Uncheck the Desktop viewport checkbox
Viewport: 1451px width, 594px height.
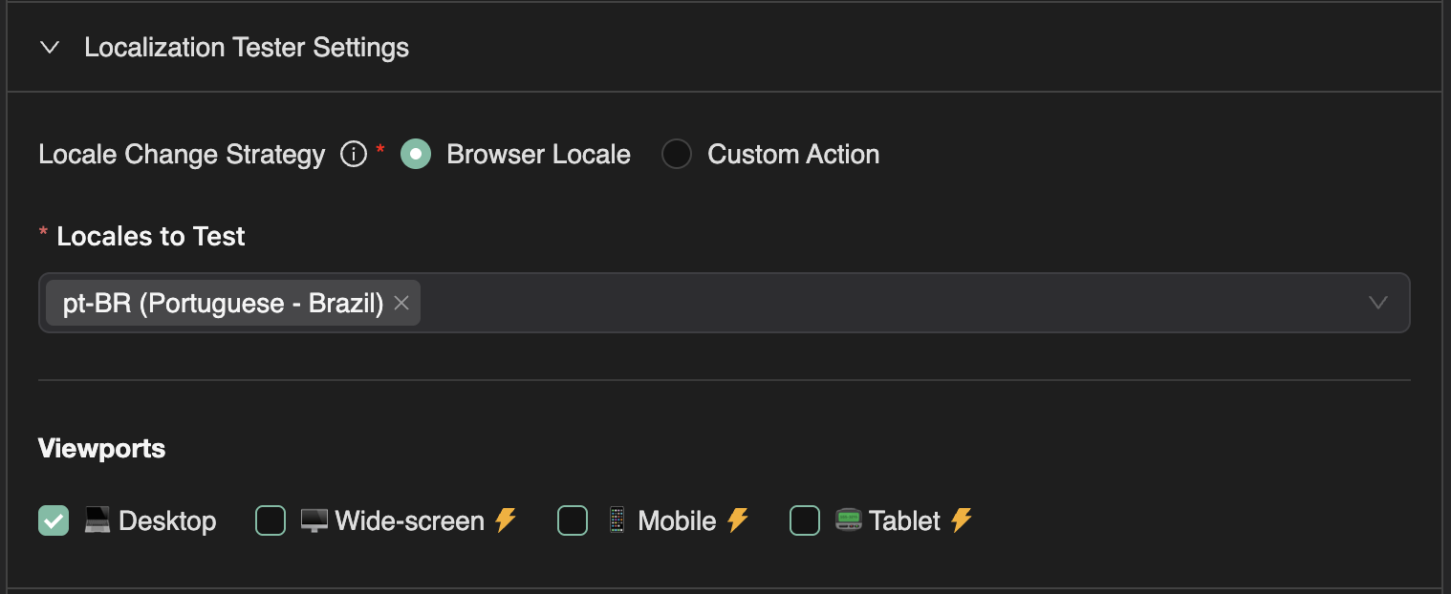(54, 520)
